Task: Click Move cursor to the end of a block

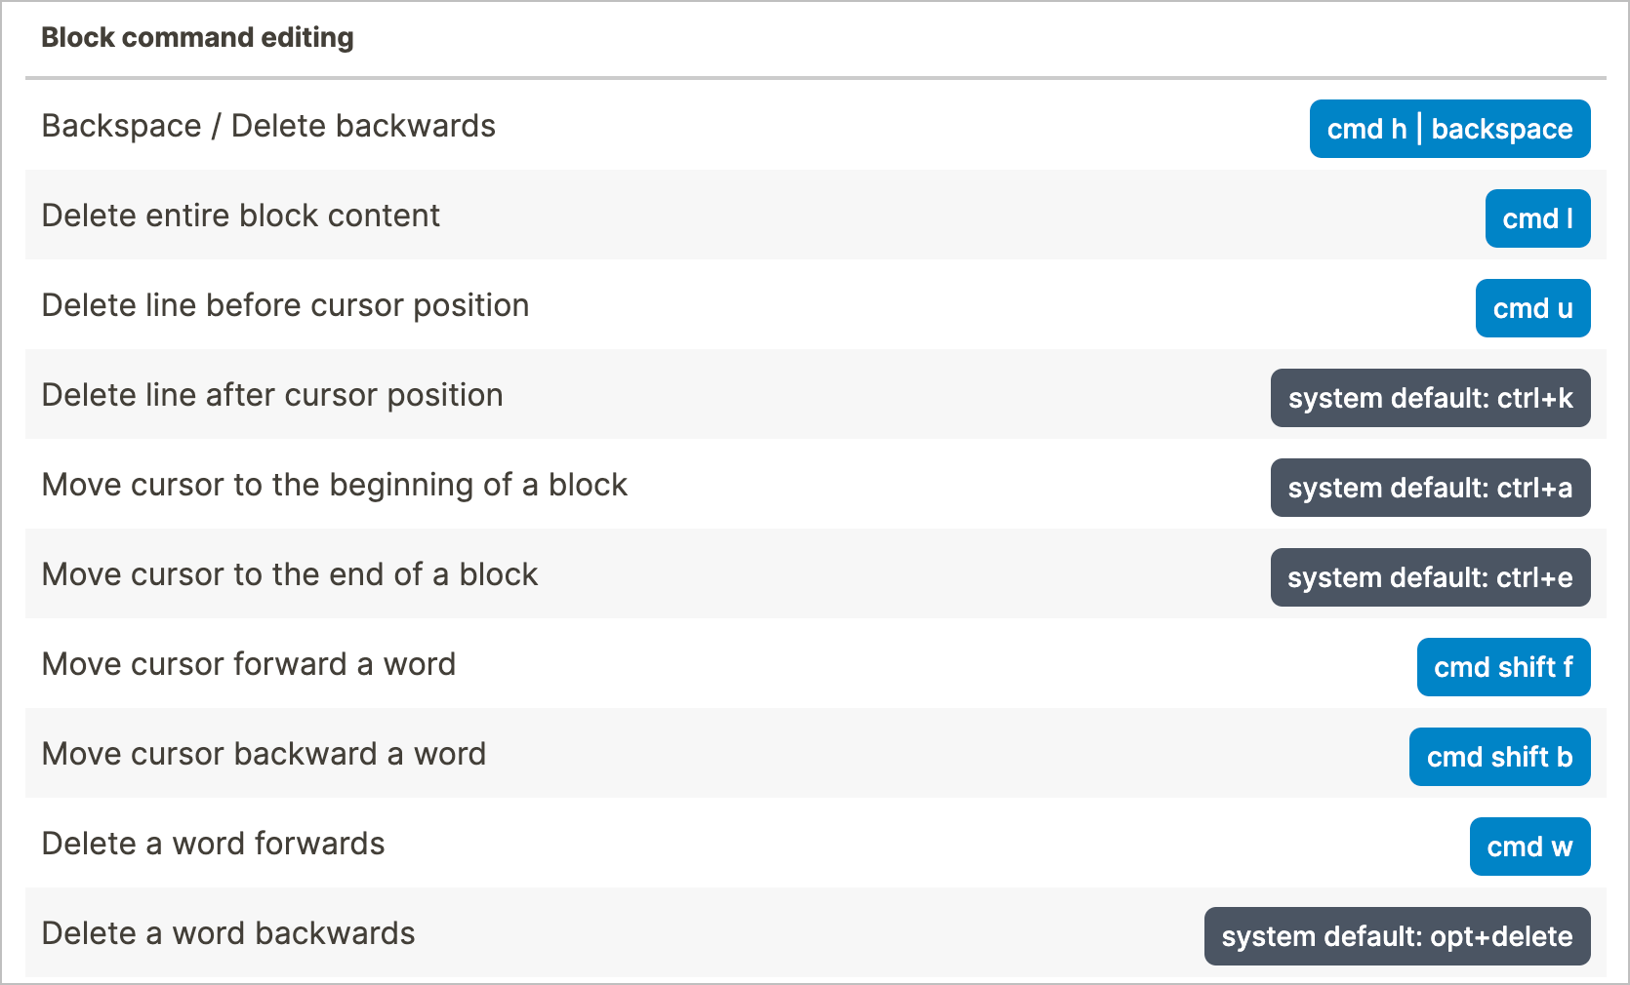Action: click(289, 574)
